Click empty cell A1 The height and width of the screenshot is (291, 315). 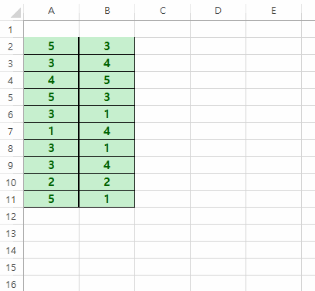[x=51, y=29]
